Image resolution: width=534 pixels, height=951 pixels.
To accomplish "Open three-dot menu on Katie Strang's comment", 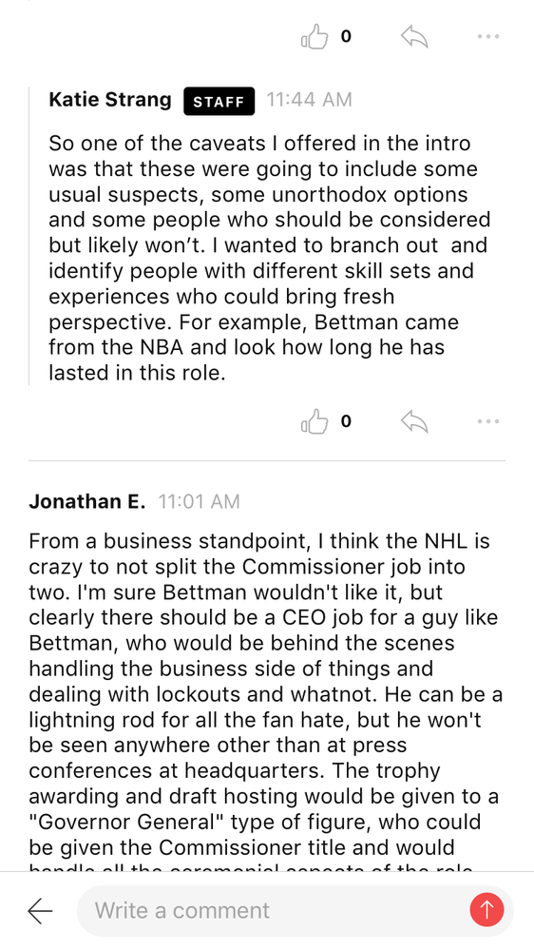I will pyautogui.click(x=488, y=421).
